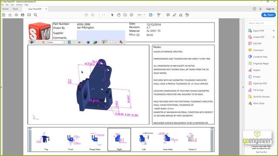278x156 pixels.
Task: Click the Sign document icon
Action: click(181, 15)
